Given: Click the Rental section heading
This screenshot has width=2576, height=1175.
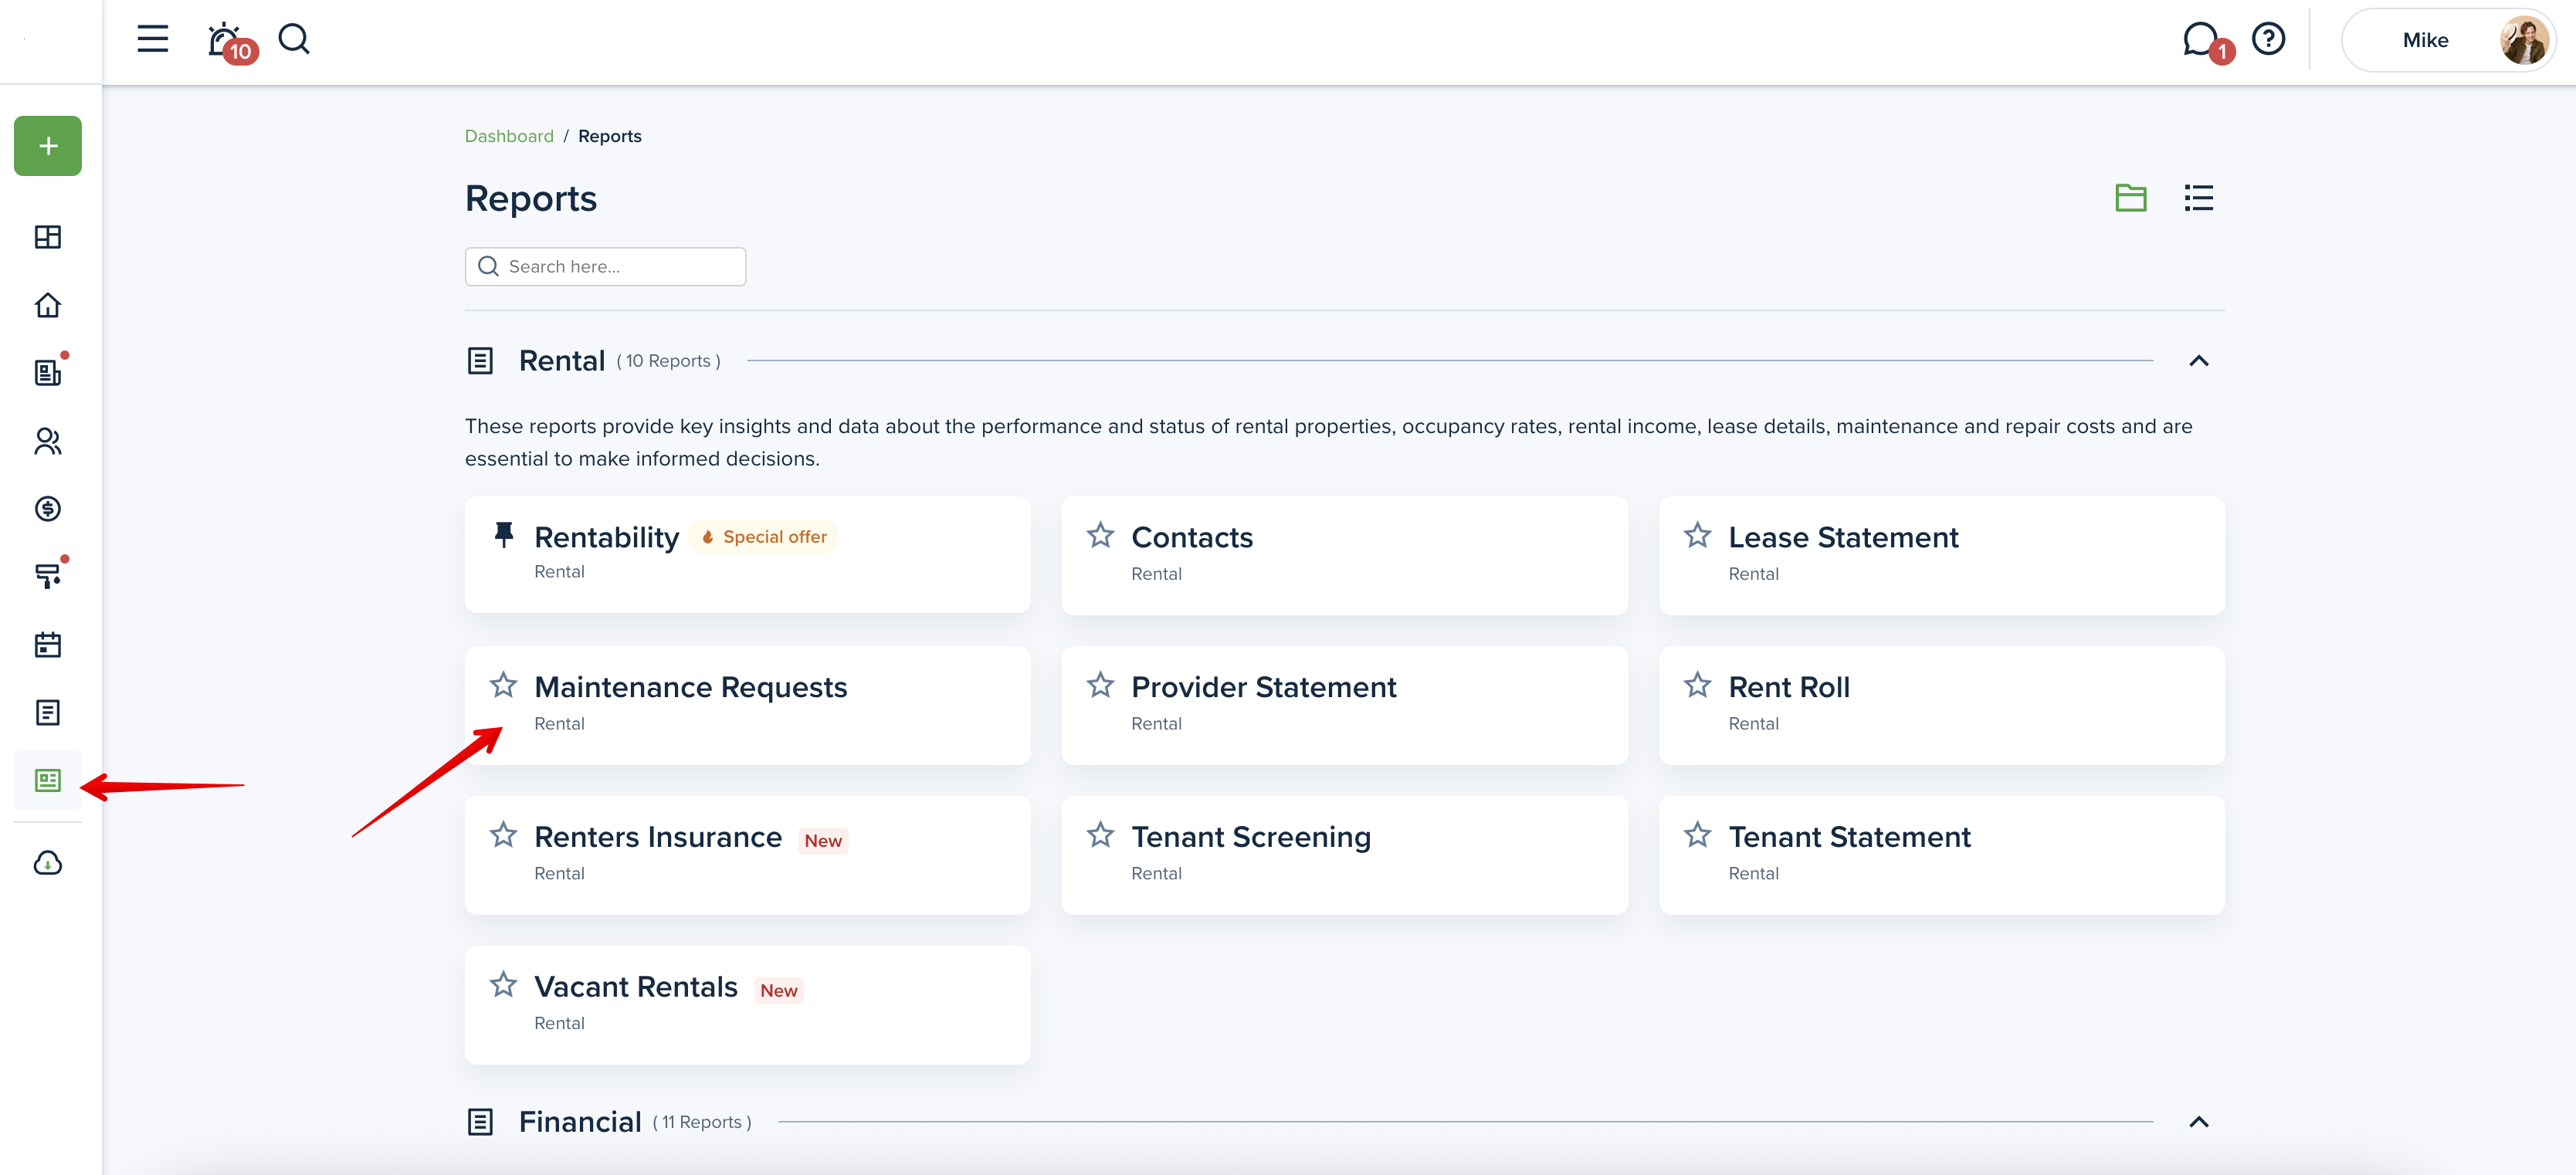Looking at the screenshot, I should (x=561, y=361).
